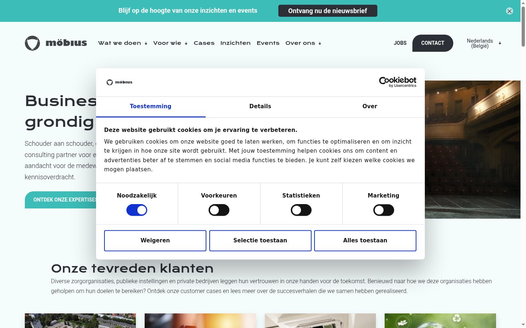The height and width of the screenshot is (328, 526).
Task: Click the CONTACT button
Action: [x=432, y=43]
